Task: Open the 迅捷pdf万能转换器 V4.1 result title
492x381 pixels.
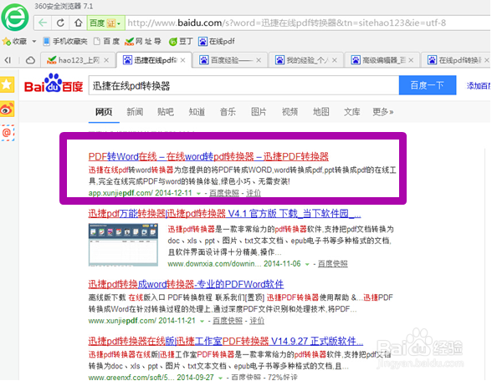Action: tap(224, 214)
